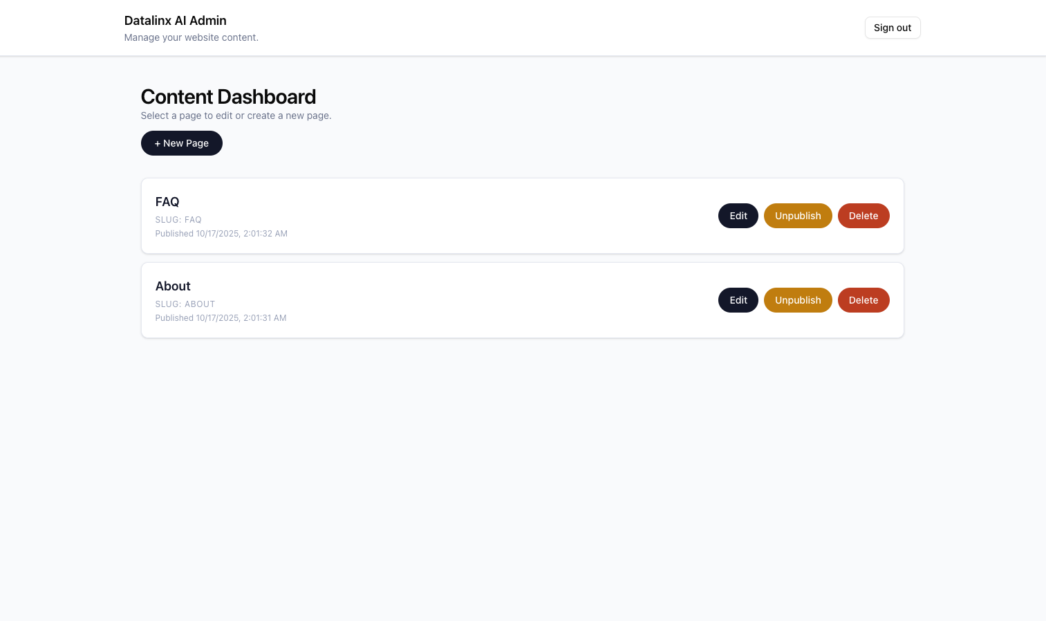Create a new page with + New Page

[x=181, y=143]
